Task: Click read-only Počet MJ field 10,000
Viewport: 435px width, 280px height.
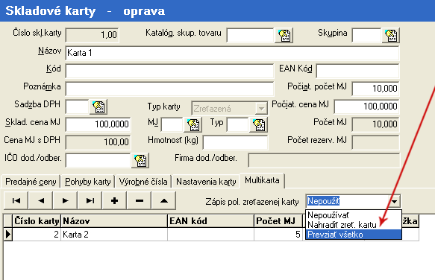Action: pos(375,124)
